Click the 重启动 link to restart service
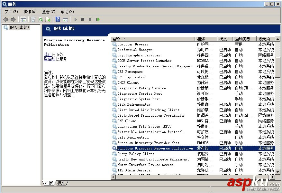Image resolution: width=282 pixels, height=193 pixels. pyautogui.click(x=50, y=59)
